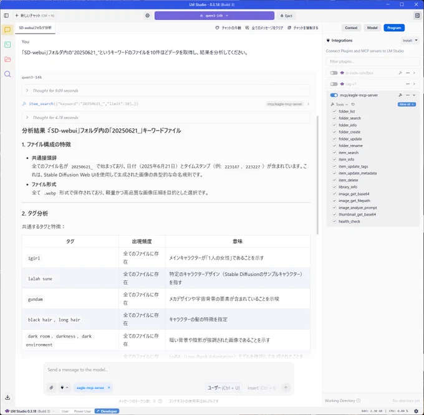
Task: Uncheck the folder_list tool checkbox
Action: pos(334,112)
